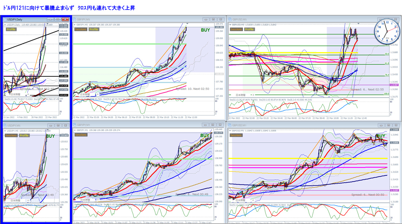Open the USDJPY,M5 chart header dropdown arrow

click(x=5, y=131)
